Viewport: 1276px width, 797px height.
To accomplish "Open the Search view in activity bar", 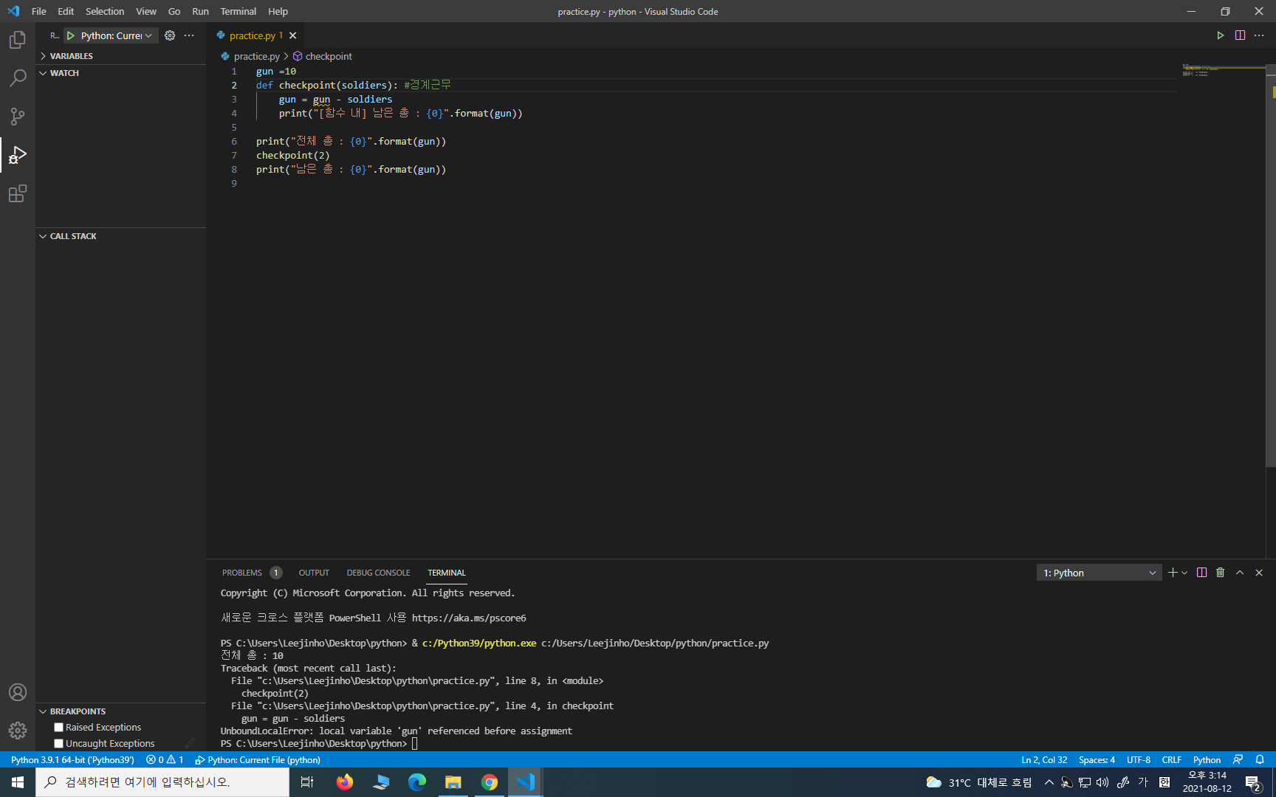I will pos(18,78).
